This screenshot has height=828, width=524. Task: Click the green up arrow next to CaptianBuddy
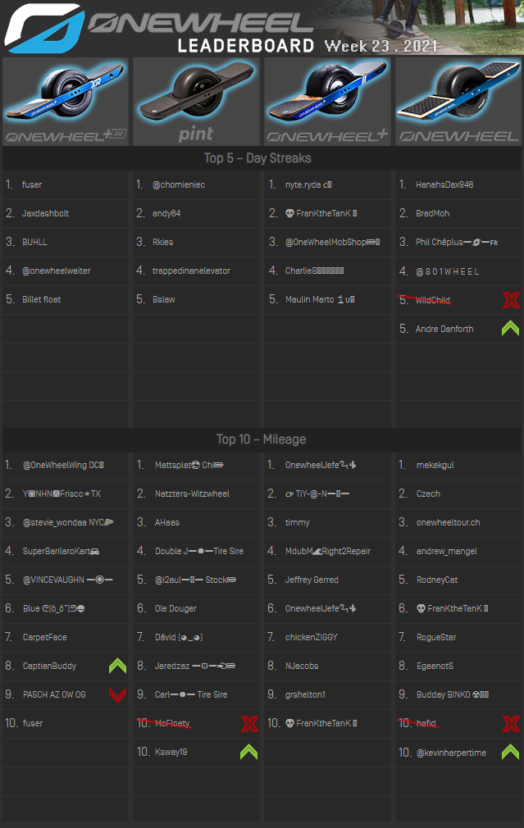pos(117,666)
